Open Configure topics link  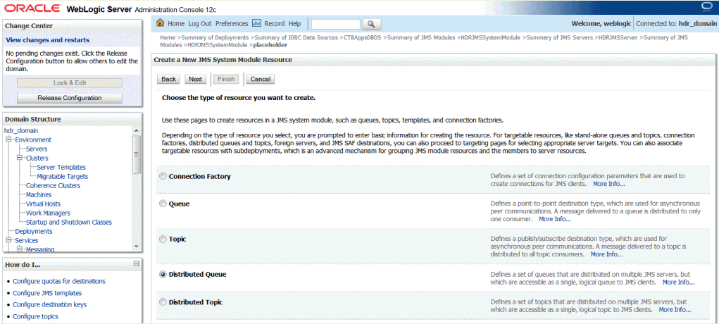tap(35, 317)
